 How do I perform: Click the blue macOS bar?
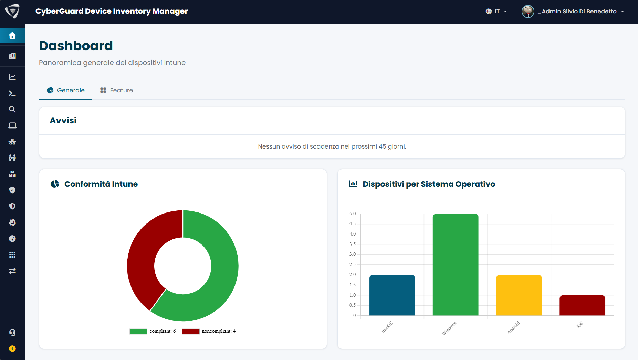pyautogui.click(x=392, y=295)
